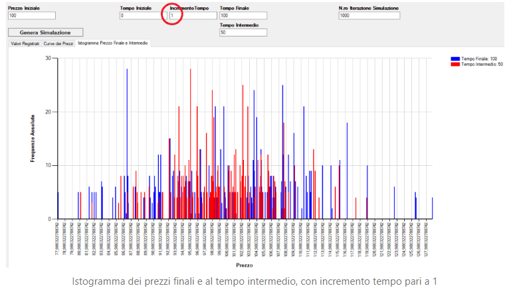This screenshot has width=511, height=292.
Task: Click the Tempo Iniziale text box
Action: pyautogui.click(x=142, y=15)
